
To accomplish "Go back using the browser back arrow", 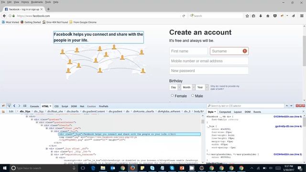I will click(4, 16).
